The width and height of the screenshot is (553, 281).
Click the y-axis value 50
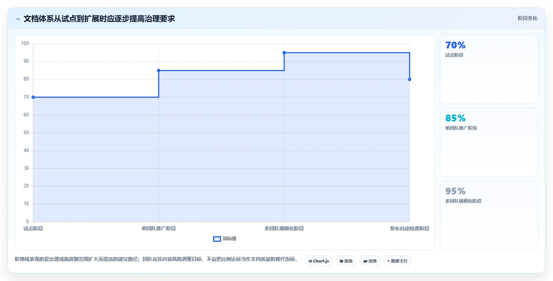pyautogui.click(x=26, y=133)
